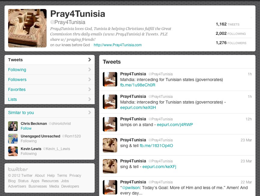Open the Following tab
260x196 pixels.
click(50, 70)
